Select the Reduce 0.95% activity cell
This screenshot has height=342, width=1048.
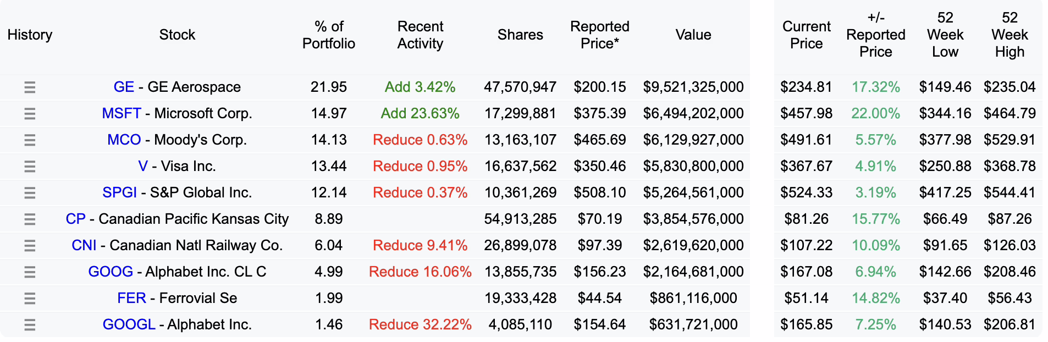(420, 166)
